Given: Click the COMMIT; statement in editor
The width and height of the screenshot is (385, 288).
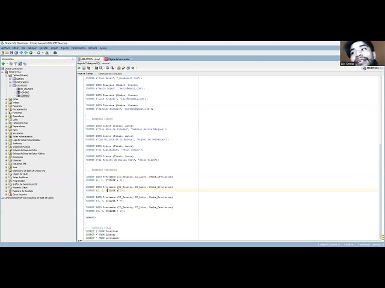Looking at the screenshot, I should tap(91, 217).
